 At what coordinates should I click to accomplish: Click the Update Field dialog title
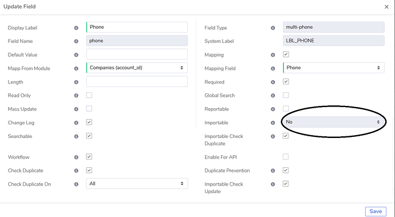coord(19,6)
